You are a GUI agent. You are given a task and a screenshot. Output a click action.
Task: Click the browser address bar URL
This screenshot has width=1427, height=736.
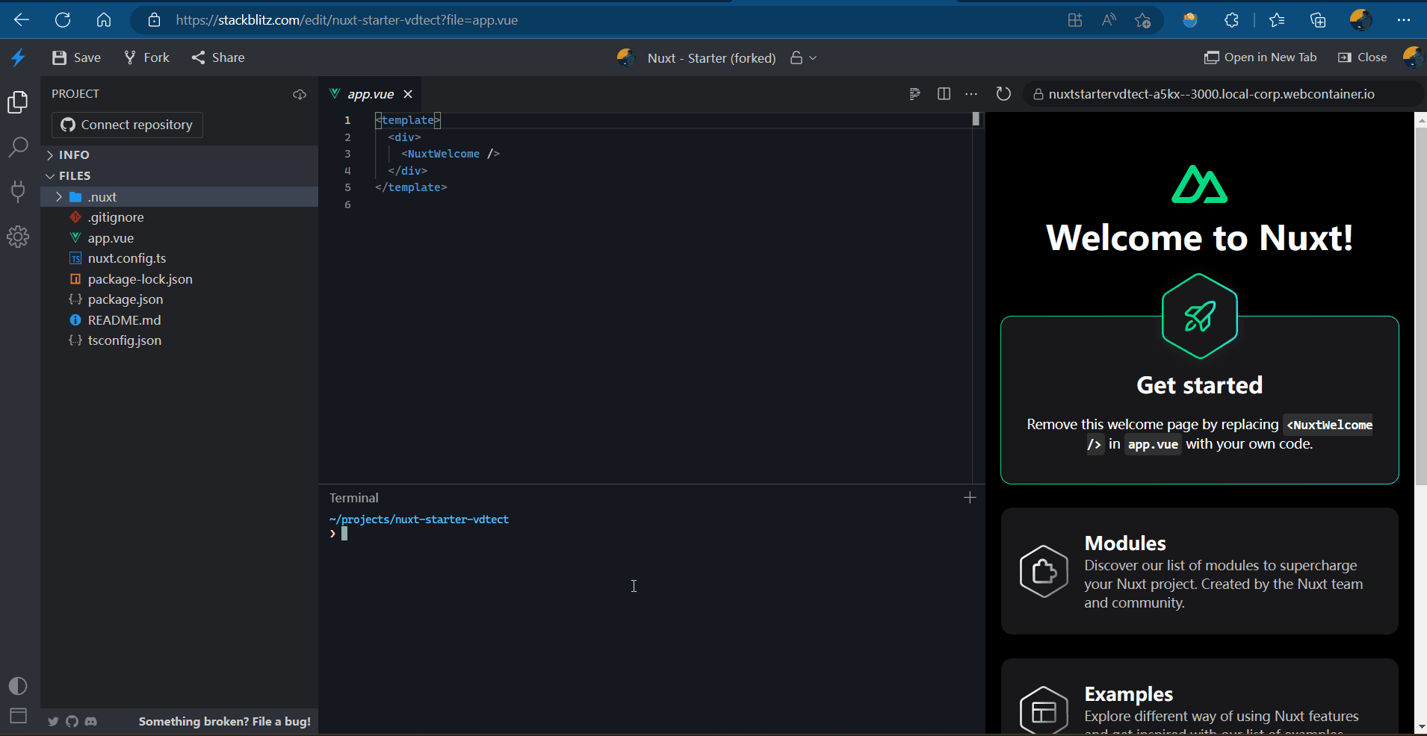[x=347, y=20]
